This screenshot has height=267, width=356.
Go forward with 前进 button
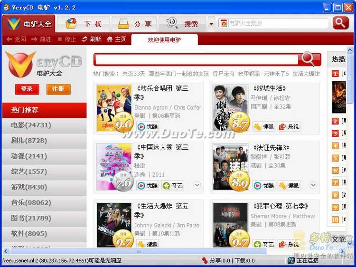(41, 39)
